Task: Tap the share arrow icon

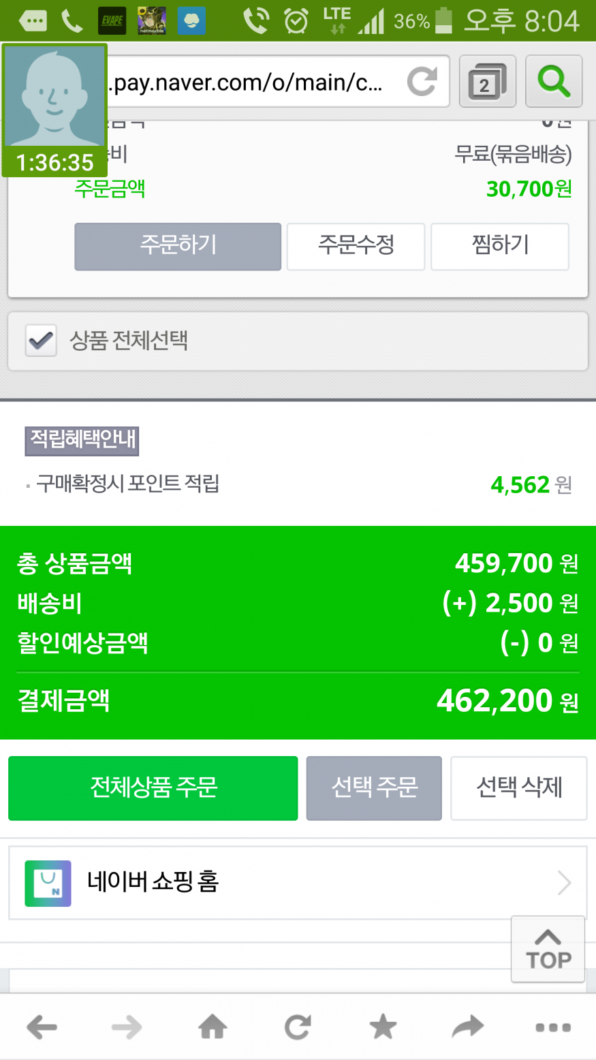Action: [x=468, y=1027]
